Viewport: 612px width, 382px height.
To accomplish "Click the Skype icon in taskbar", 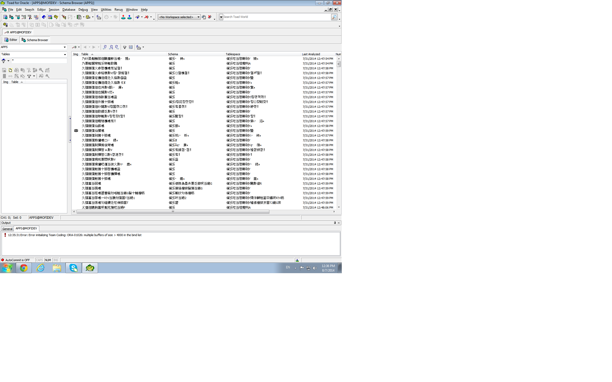I will (x=73, y=268).
